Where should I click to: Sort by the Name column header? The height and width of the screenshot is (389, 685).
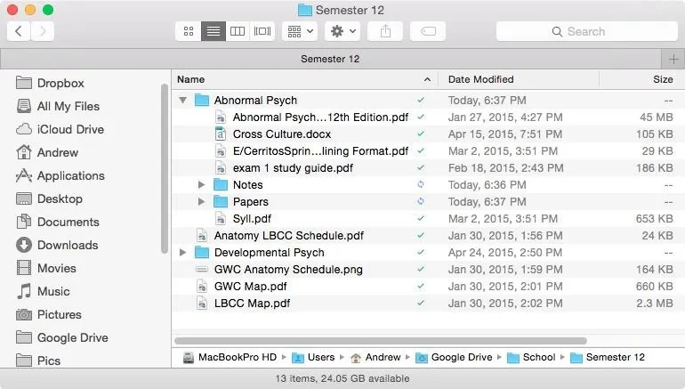click(x=304, y=79)
